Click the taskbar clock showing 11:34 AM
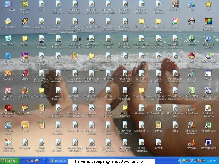Screen dimensions: 219x164 211,161
